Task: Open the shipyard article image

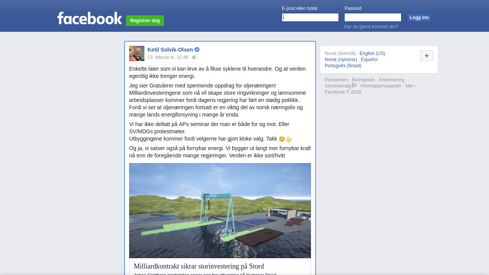Action: point(220,210)
